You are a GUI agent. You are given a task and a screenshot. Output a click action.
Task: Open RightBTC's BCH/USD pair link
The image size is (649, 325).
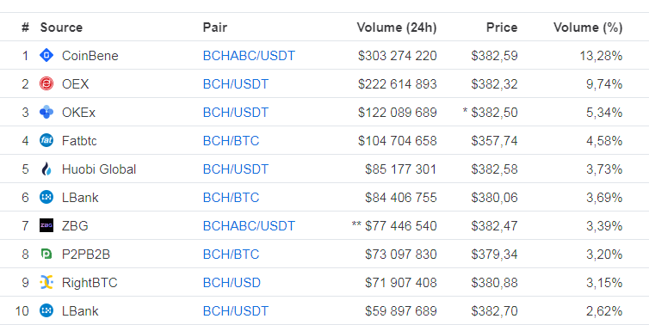(232, 283)
